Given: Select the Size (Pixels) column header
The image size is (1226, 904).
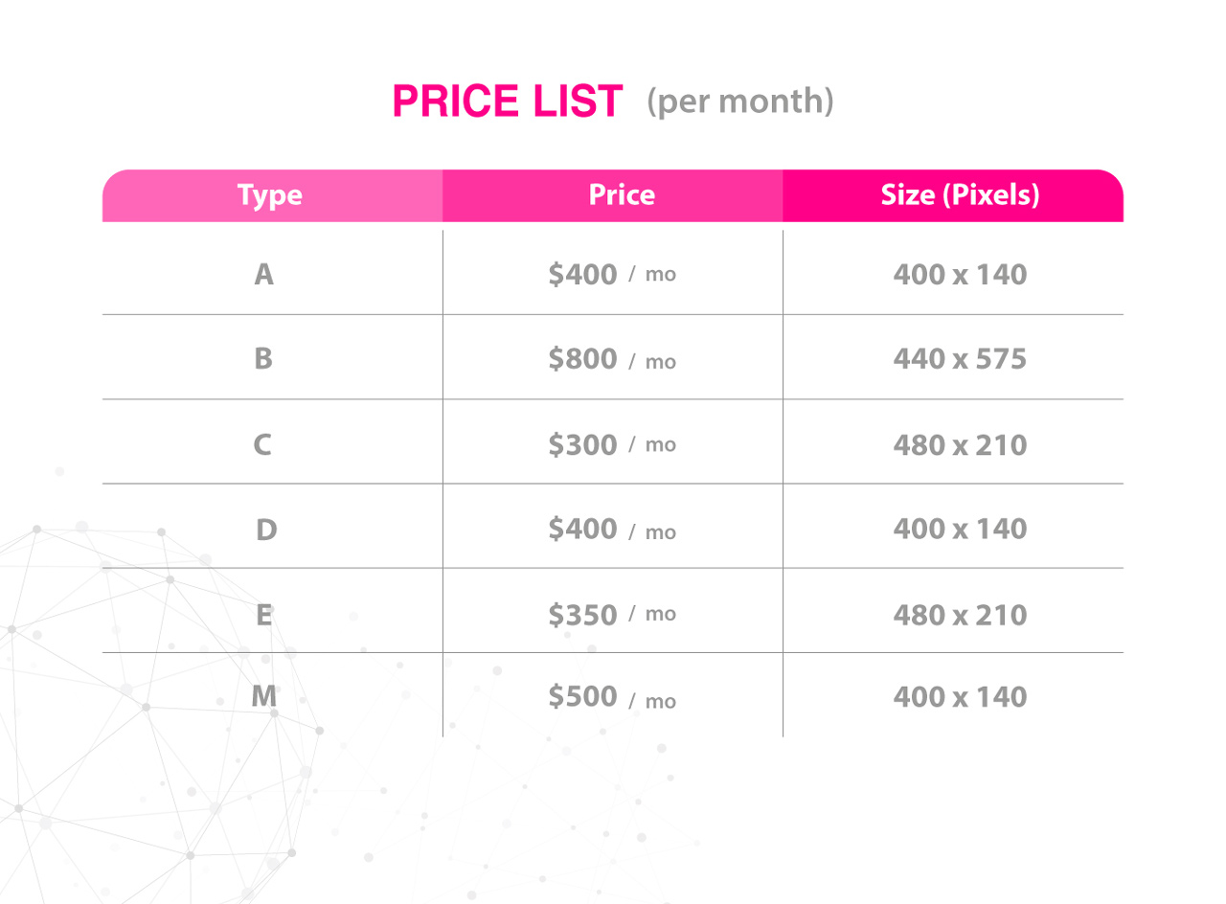Looking at the screenshot, I should click(953, 195).
